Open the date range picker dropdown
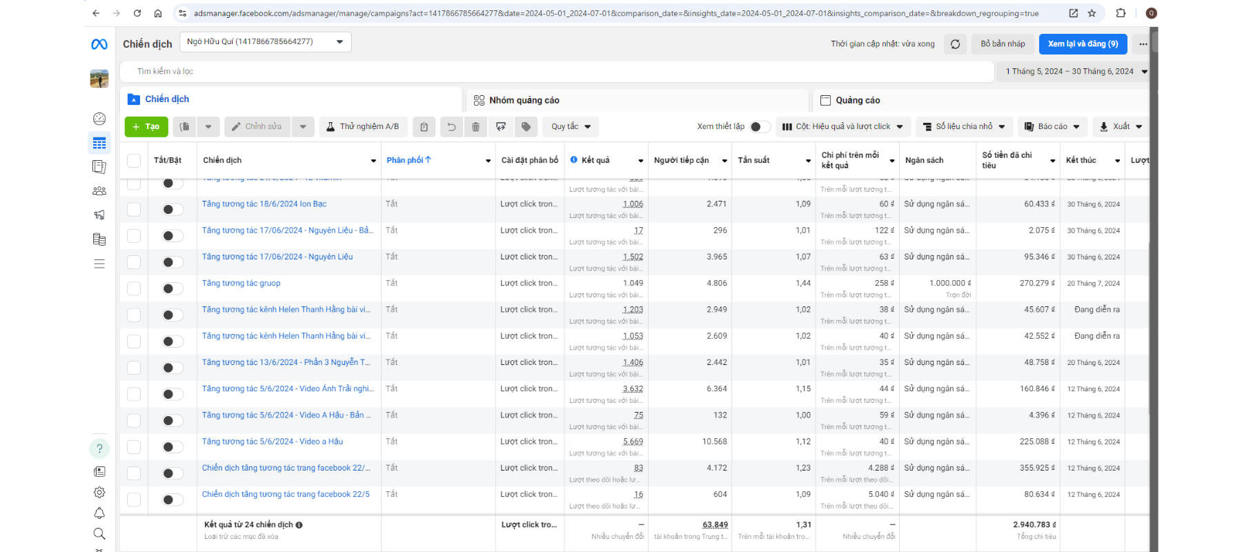1242x552 pixels. (1072, 72)
